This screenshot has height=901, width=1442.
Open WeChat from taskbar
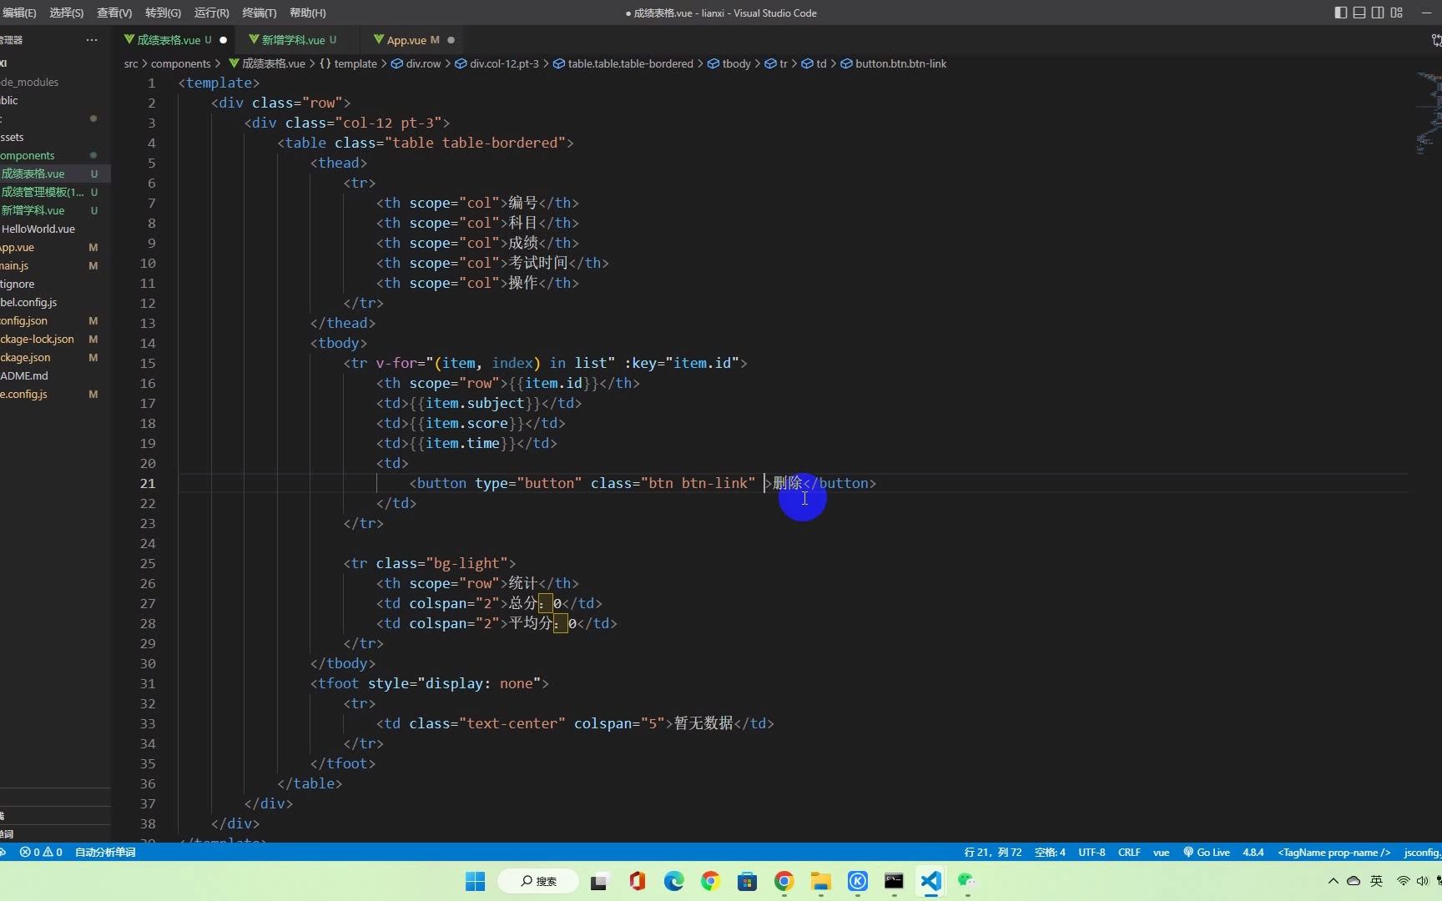click(x=966, y=881)
